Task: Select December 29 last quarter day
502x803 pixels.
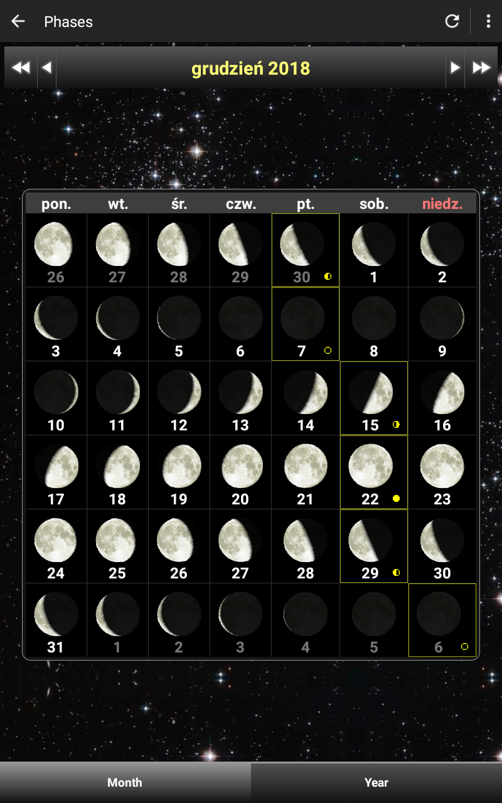Action: pos(374,546)
